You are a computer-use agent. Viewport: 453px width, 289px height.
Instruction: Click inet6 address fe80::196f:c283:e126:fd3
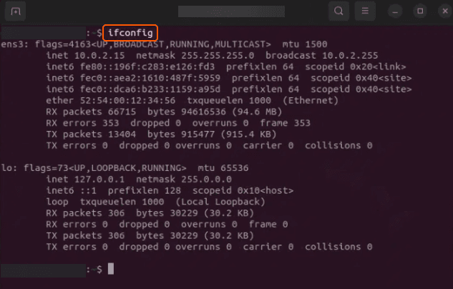pyautogui.click(x=147, y=67)
